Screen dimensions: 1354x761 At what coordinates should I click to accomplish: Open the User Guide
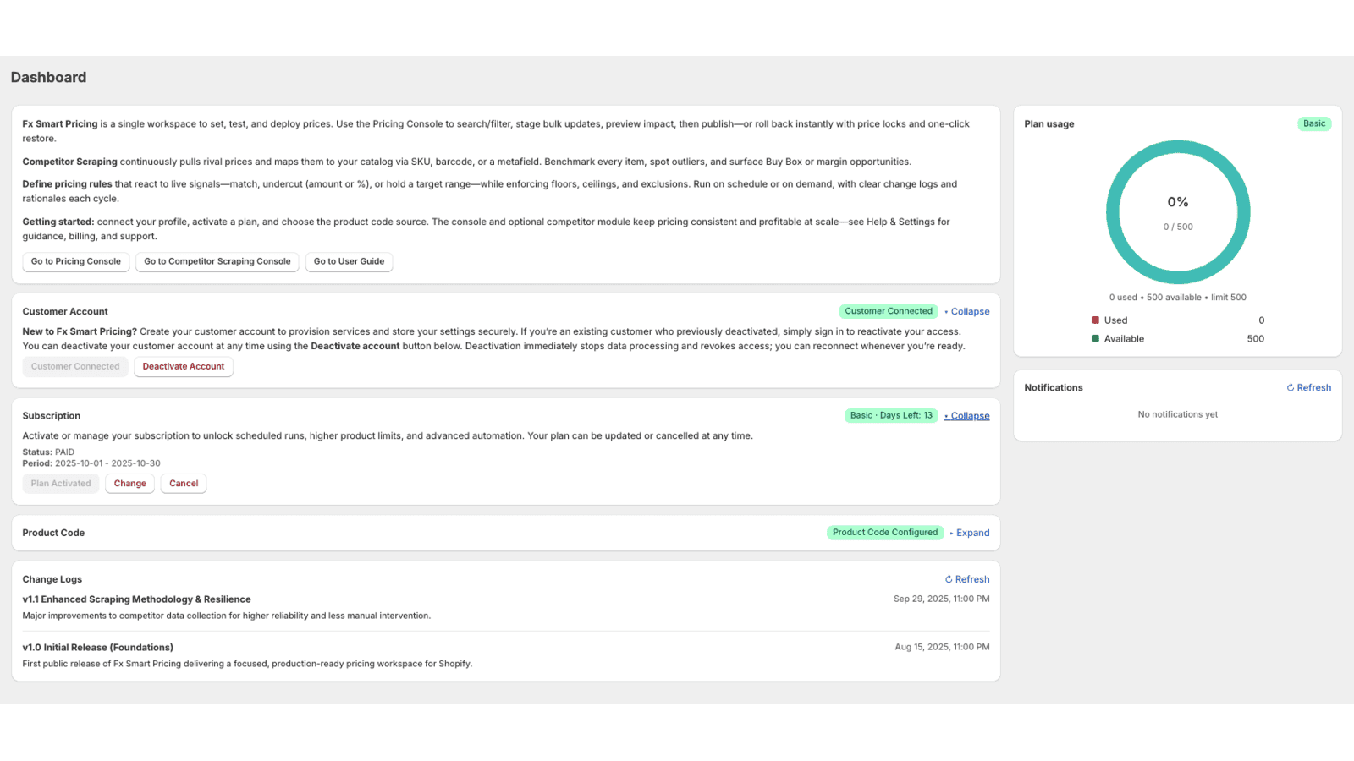click(x=349, y=261)
